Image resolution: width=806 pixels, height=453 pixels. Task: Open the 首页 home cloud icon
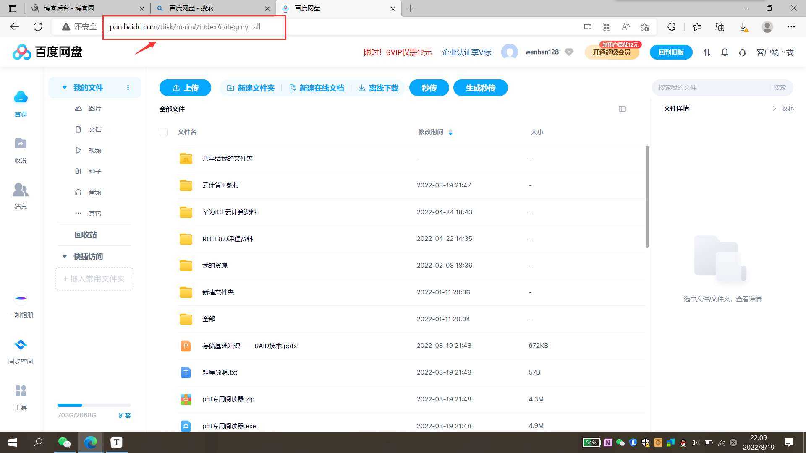[21, 97]
